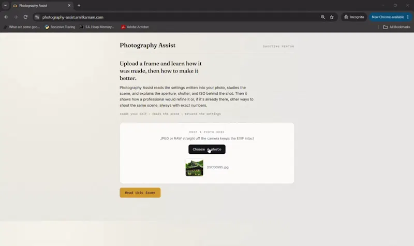This screenshot has width=414, height=246.
Task: Click the 'Upload a frame and learn' heading
Action: [160, 70]
